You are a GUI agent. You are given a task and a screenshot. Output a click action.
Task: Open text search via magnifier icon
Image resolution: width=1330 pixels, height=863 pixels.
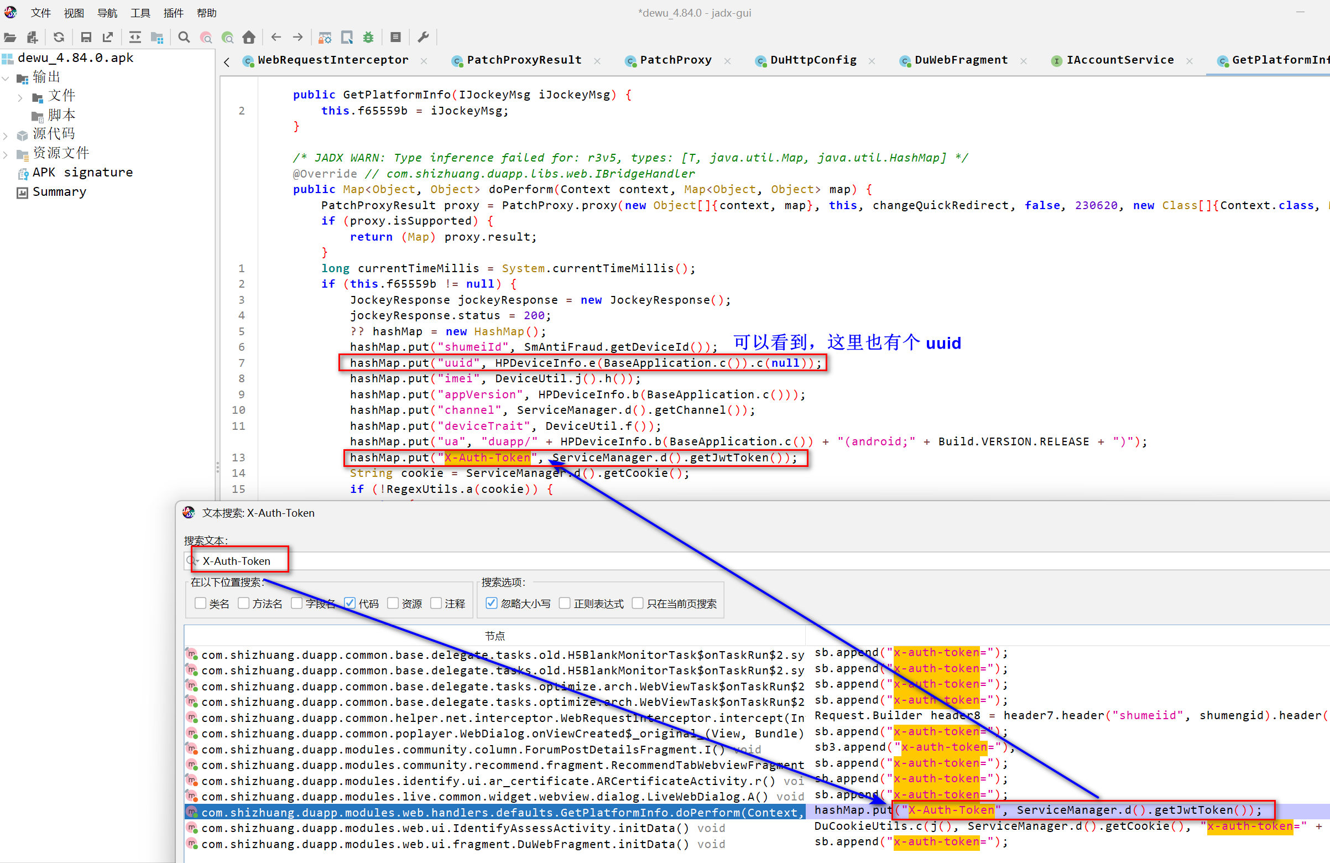coord(184,38)
